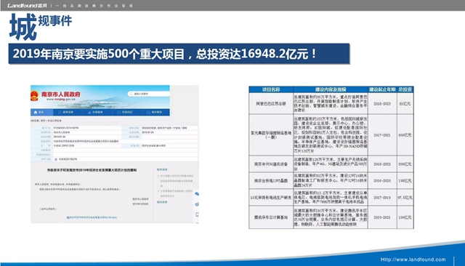Click the 总投资 table column header
Screen dimensions: 465x266
point(405,89)
